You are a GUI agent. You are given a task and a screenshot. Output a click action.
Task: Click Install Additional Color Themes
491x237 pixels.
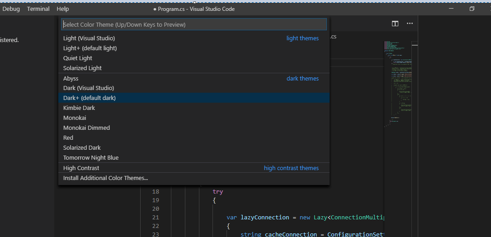(106, 178)
